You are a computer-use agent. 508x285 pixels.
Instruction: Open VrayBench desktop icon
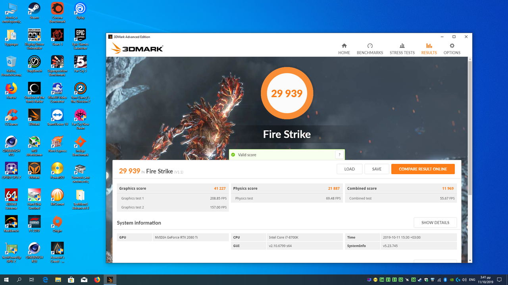pyautogui.click(x=34, y=64)
